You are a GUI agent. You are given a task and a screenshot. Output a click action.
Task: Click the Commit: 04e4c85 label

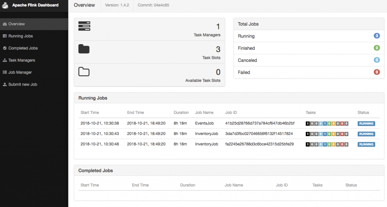click(x=153, y=5)
